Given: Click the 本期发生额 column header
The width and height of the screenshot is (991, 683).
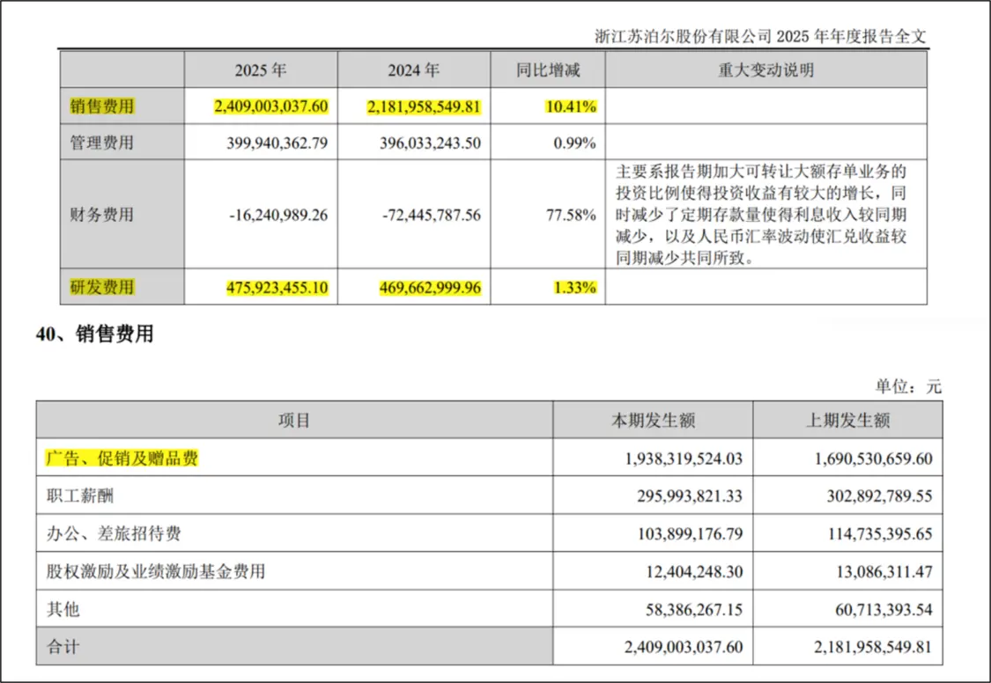Looking at the screenshot, I should [x=653, y=421].
